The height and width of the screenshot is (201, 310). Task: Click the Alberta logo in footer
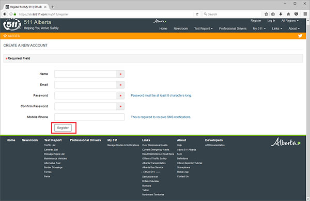(x=286, y=142)
